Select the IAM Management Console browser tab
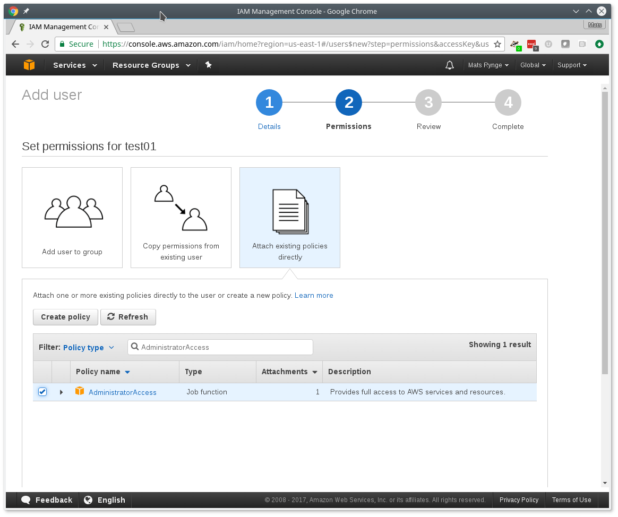The image size is (618, 517). click(x=63, y=27)
